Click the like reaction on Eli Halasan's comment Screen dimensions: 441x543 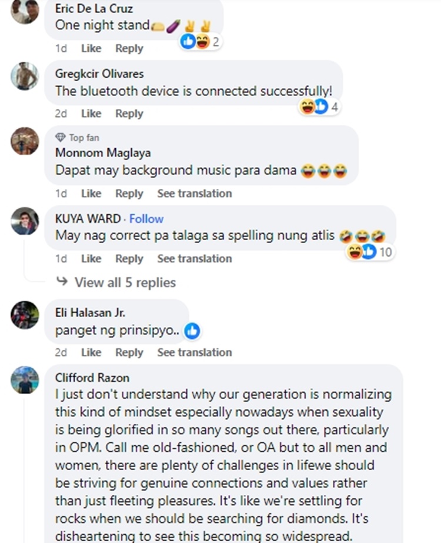(192, 331)
